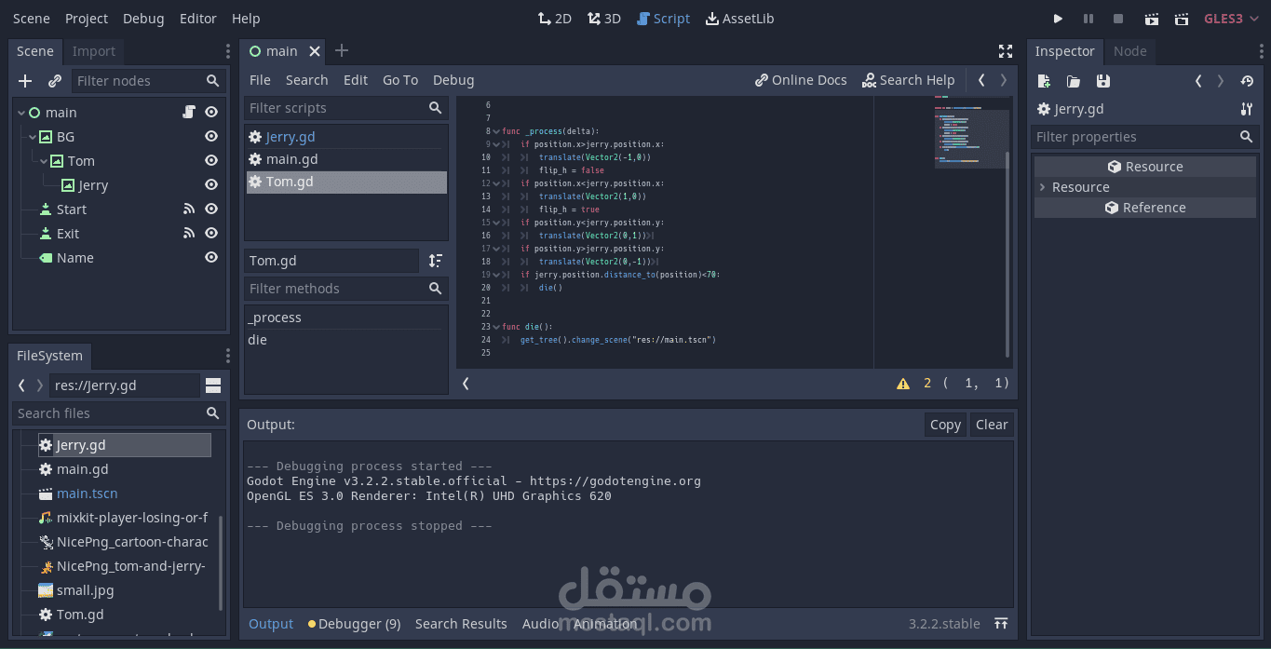The width and height of the screenshot is (1271, 649).
Task: Clear the Output log
Action: [992, 425]
